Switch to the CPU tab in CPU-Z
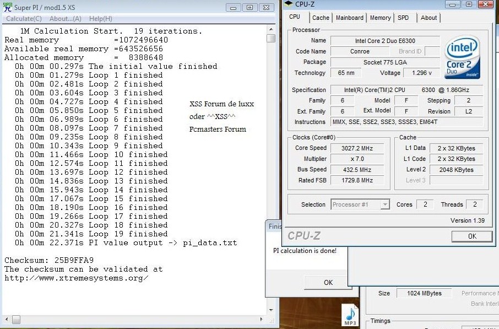 pos(294,17)
